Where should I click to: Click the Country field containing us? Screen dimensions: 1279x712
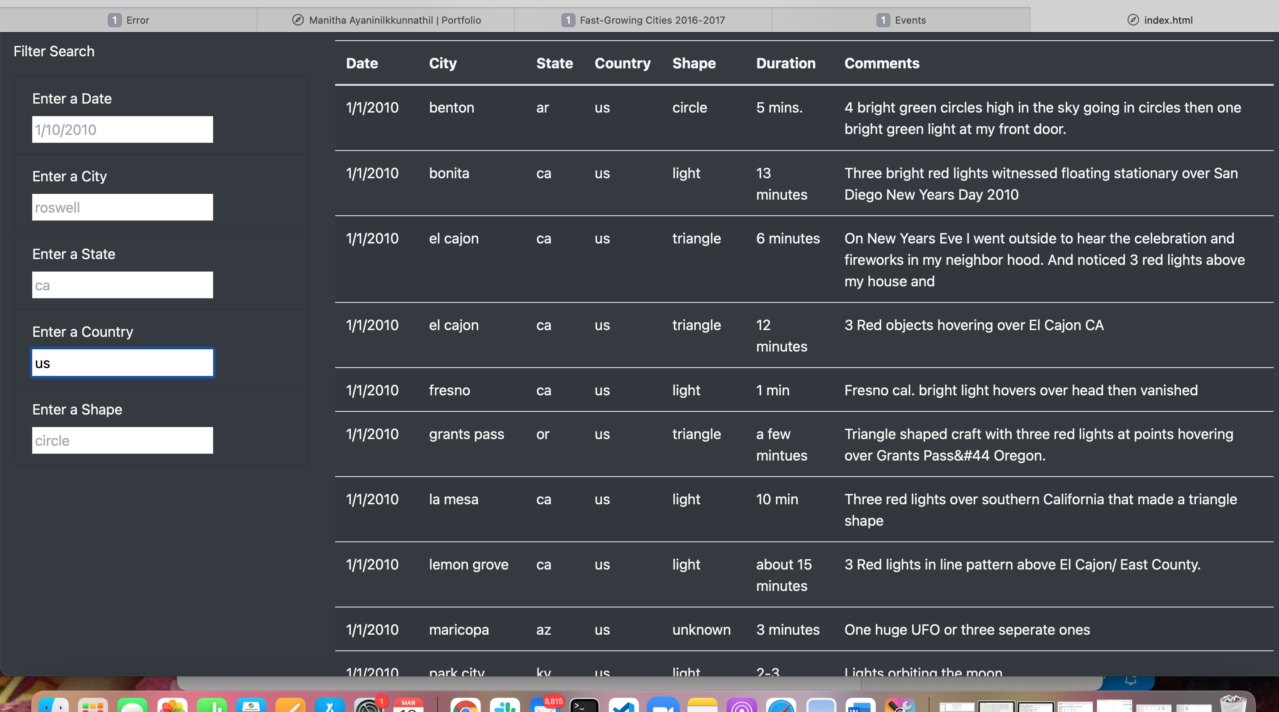(122, 362)
